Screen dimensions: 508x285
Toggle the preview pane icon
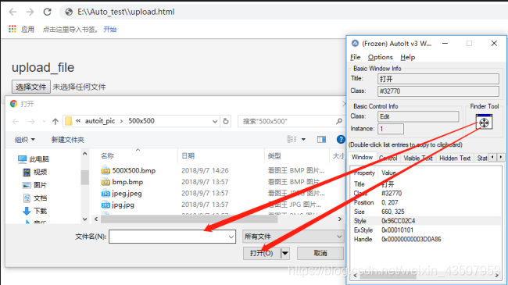[321, 139]
